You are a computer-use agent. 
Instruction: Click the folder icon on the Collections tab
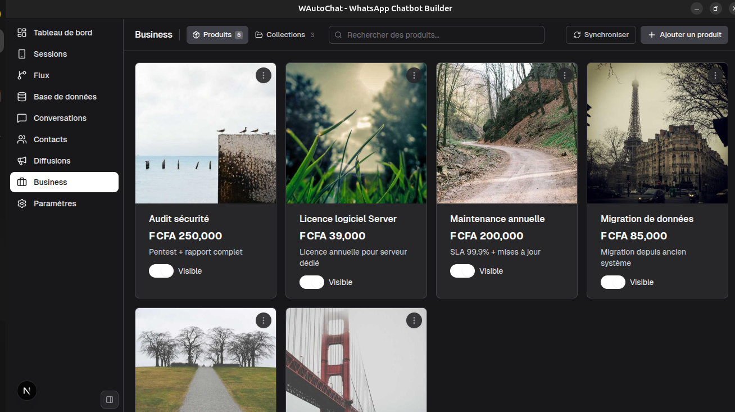coord(259,35)
